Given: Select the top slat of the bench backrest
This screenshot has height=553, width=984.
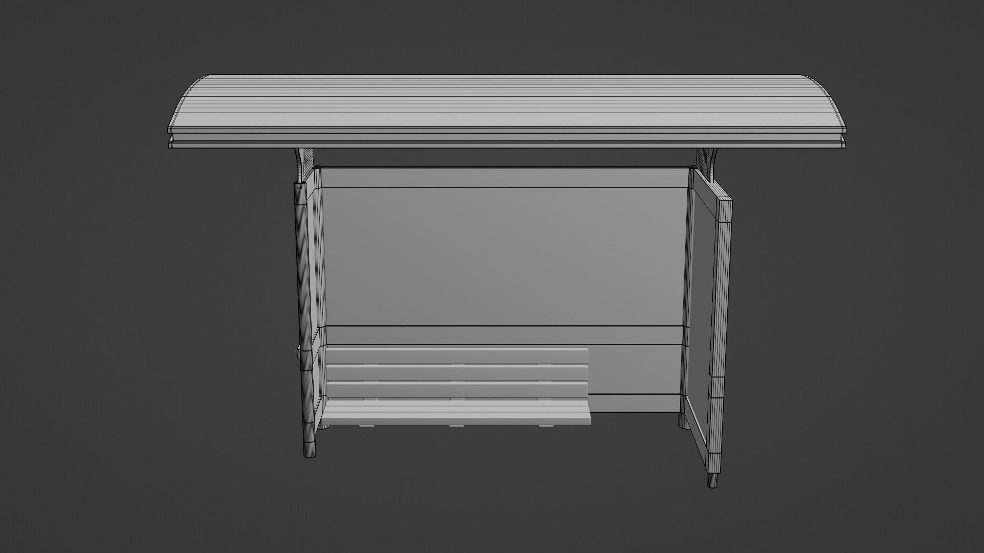Looking at the screenshot, I should coord(456,356).
